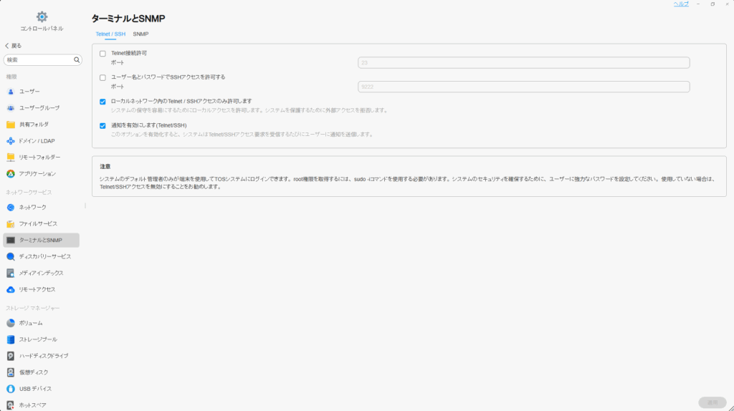Screen dimensions: 734x411
Task: Click the SSH port field showing 9222
Action: tap(523, 87)
